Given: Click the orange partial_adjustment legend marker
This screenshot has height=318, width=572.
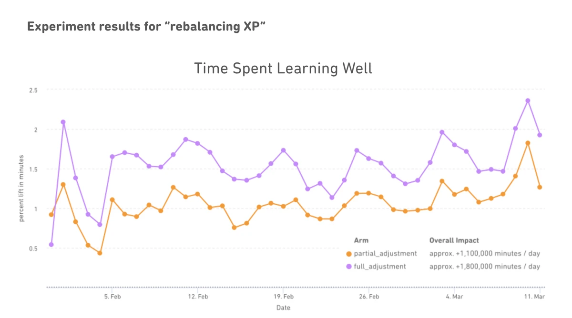Looking at the screenshot, I should tap(349, 254).
